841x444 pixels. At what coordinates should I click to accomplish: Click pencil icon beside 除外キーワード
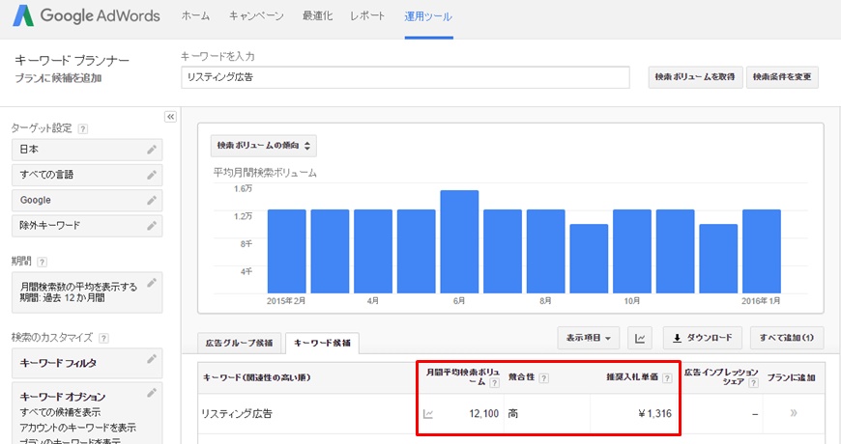151,225
